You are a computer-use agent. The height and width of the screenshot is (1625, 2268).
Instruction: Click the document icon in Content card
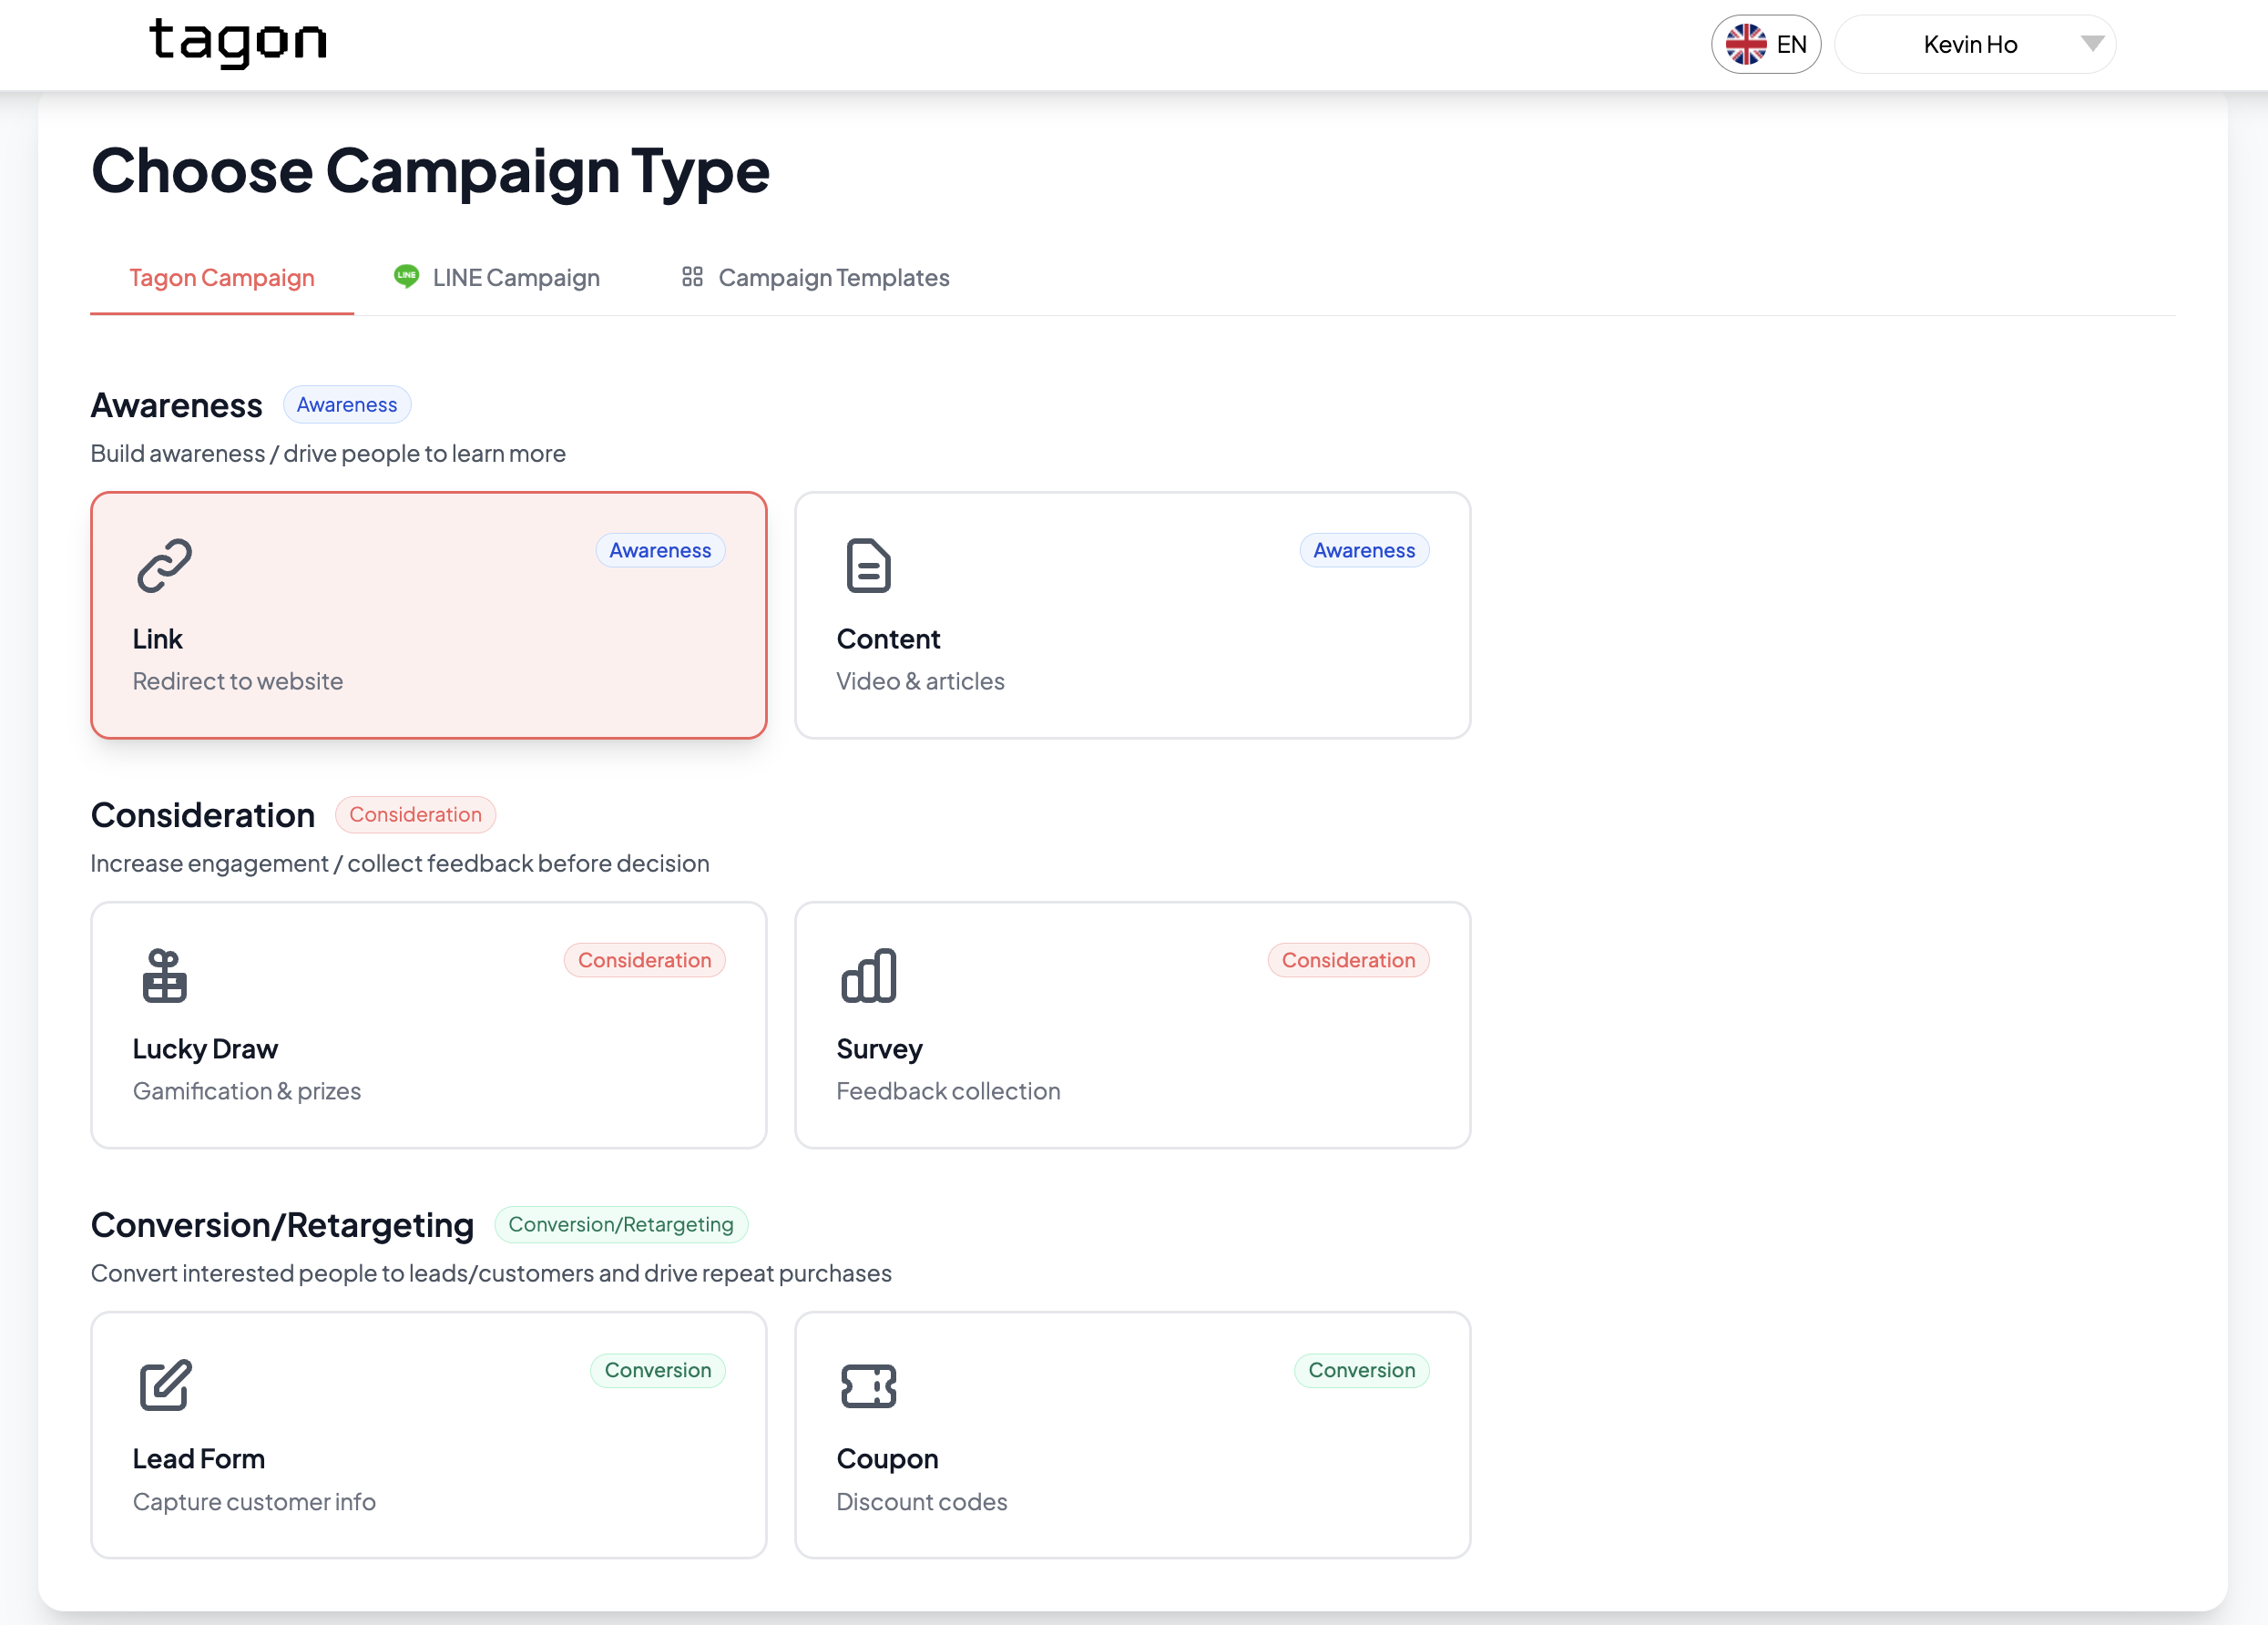pyautogui.click(x=868, y=566)
